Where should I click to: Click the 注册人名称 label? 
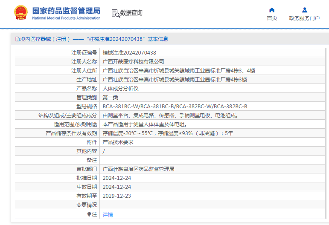click(84, 62)
